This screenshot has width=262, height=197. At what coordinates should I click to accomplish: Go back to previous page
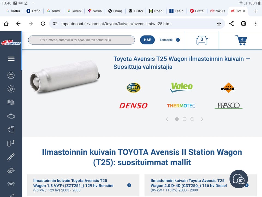click(18, 24)
